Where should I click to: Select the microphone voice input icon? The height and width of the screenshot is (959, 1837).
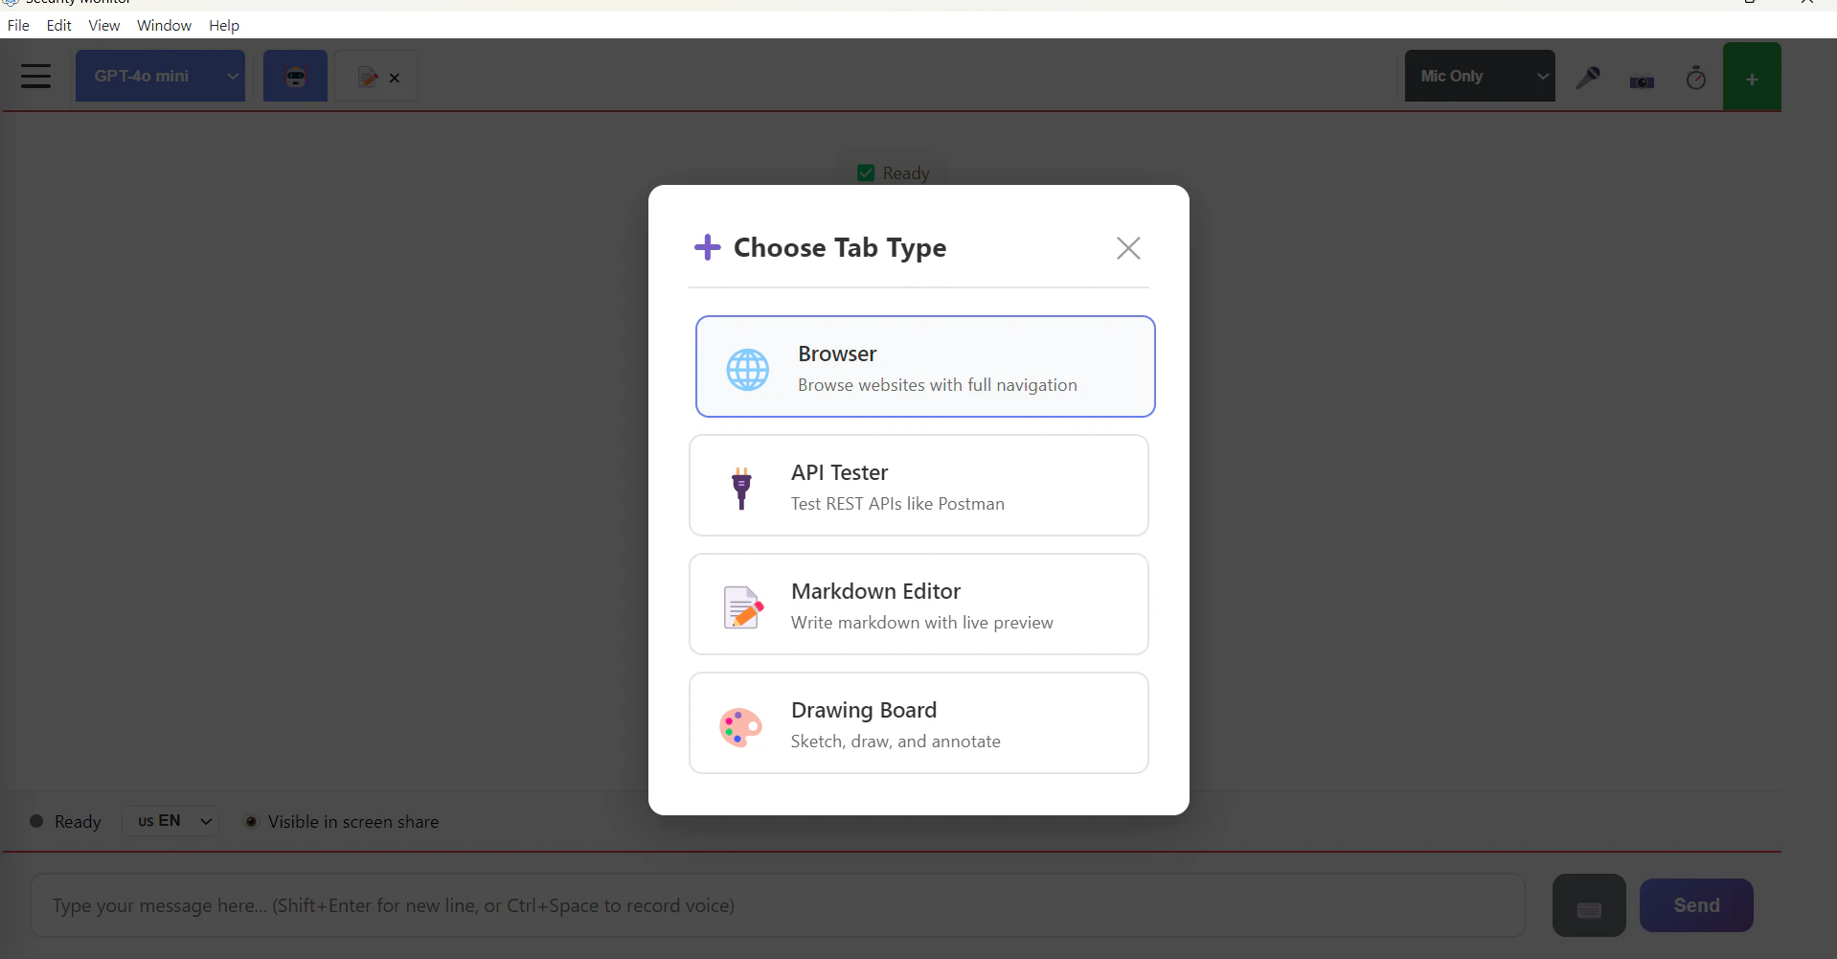[x=1588, y=77]
